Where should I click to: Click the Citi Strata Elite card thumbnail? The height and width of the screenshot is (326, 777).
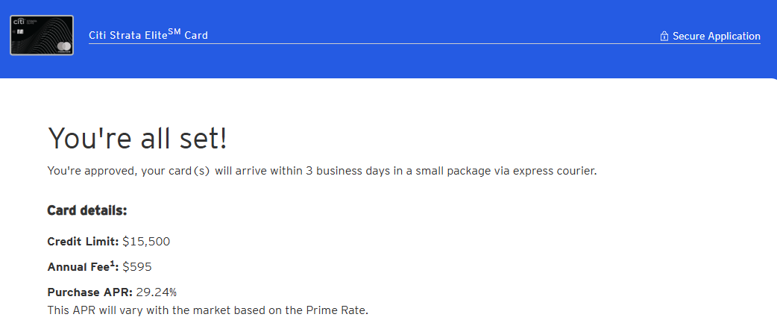[x=41, y=35]
